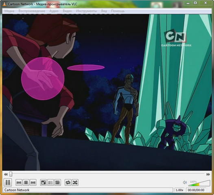Maximize the VLC window

click(x=195, y=3)
